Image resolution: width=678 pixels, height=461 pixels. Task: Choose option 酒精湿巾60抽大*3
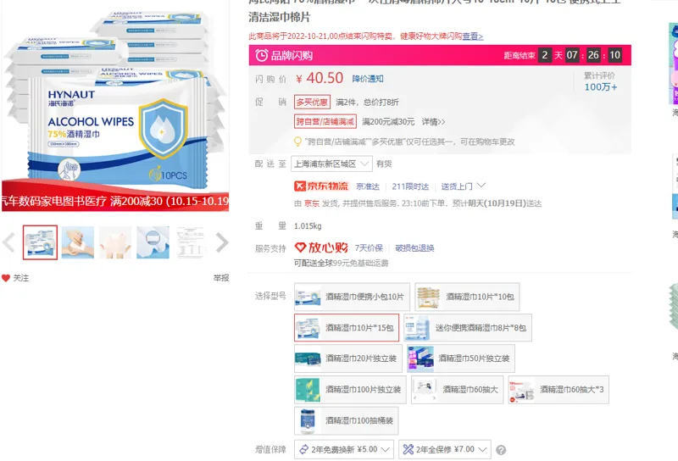[x=559, y=390]
